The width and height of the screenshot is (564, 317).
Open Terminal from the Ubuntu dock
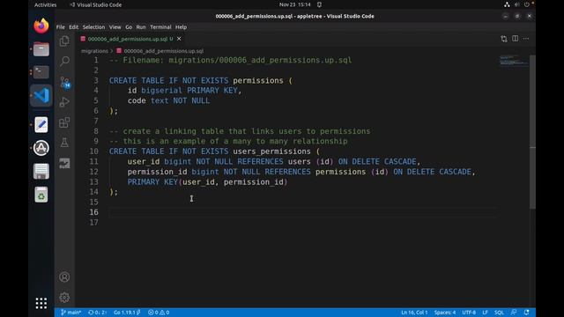41,72
